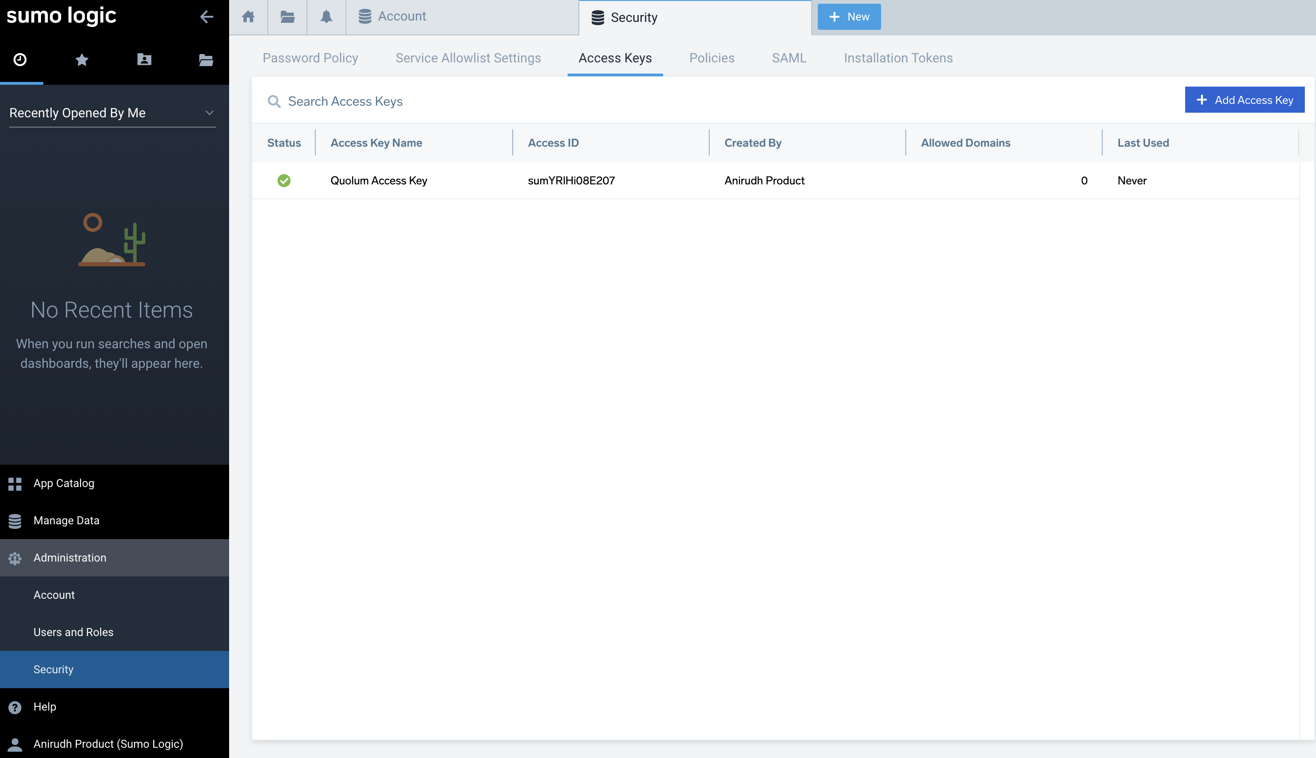The width and height of the screenshot is (1316, 758).
Task: Switch to the Password Policy tab
Action: pyautogui.click(x=310, y=58)
